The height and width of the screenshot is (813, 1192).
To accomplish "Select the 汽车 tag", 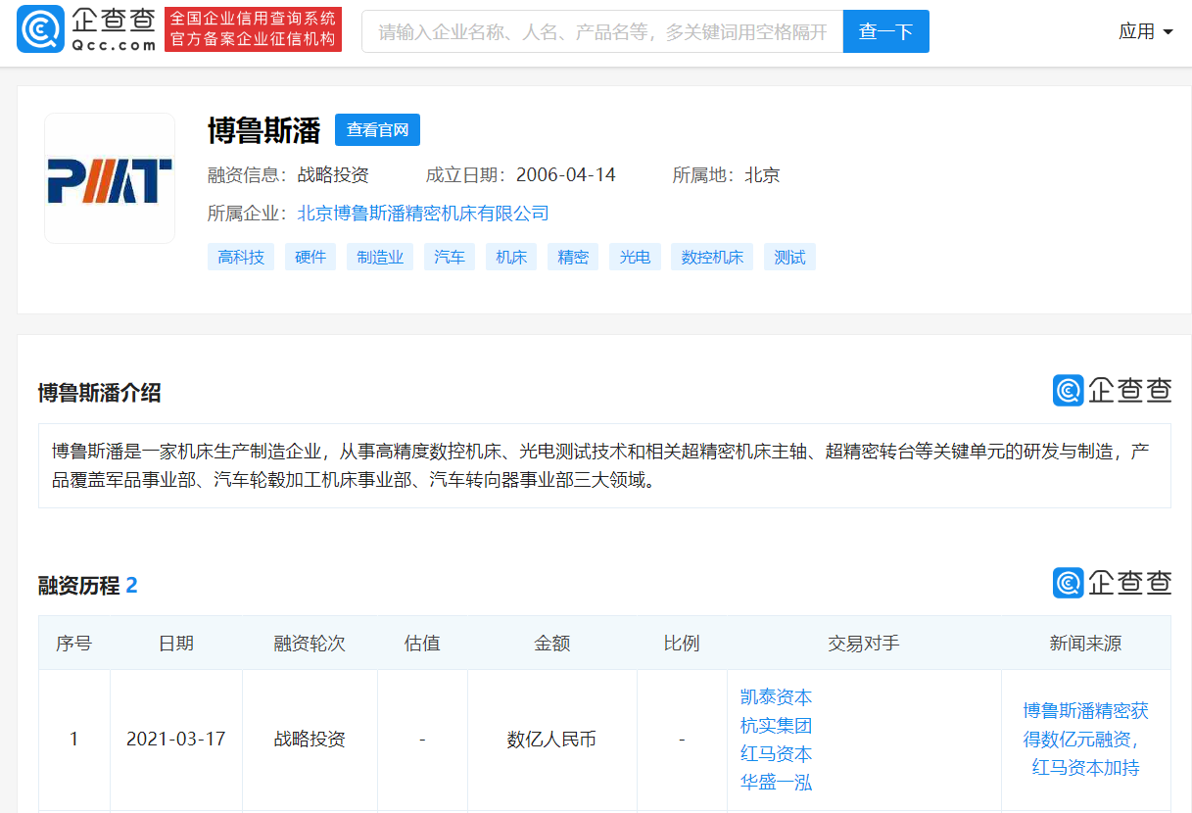I will tap(450, 257).
